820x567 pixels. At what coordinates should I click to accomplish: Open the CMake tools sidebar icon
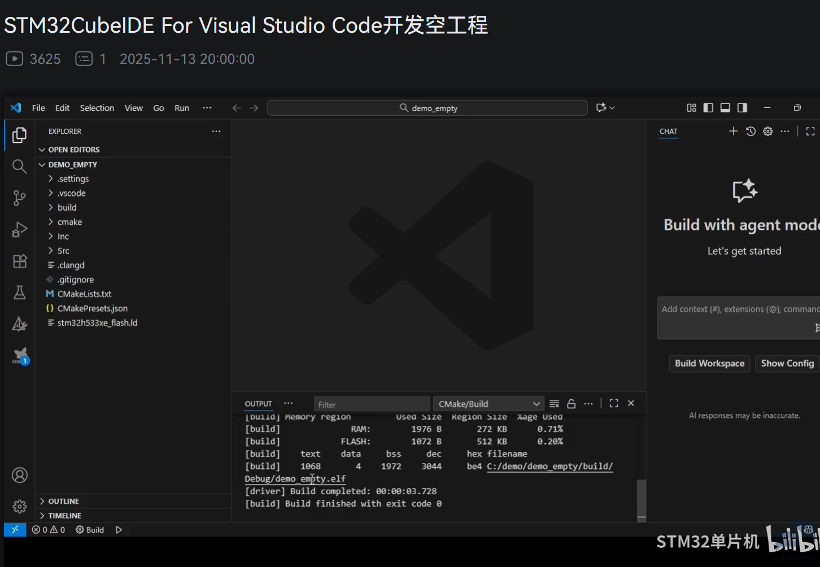click(19, 324)
